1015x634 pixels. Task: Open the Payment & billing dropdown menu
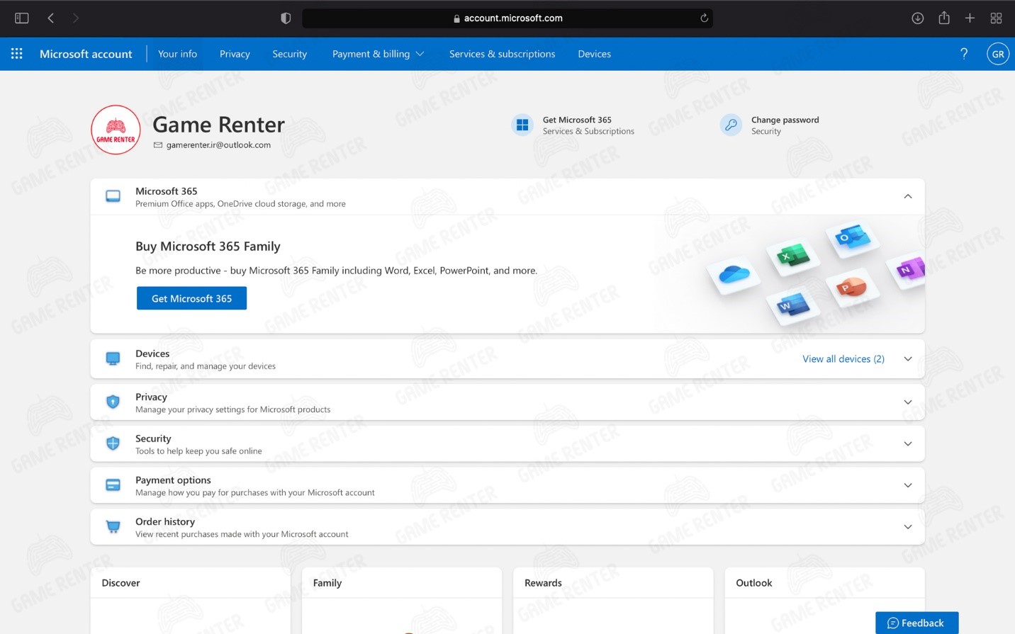tap(378, 54)
